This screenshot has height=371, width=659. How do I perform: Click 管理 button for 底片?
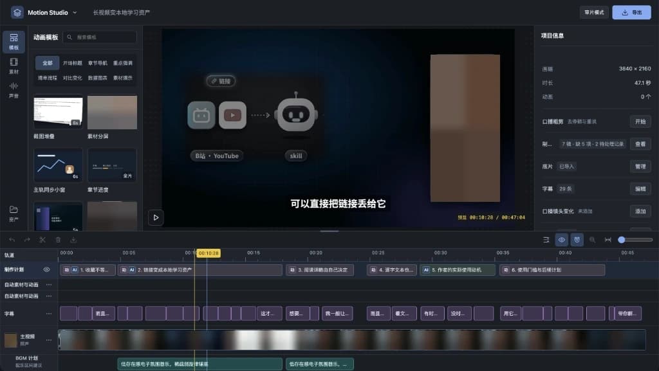coord(640,166)
